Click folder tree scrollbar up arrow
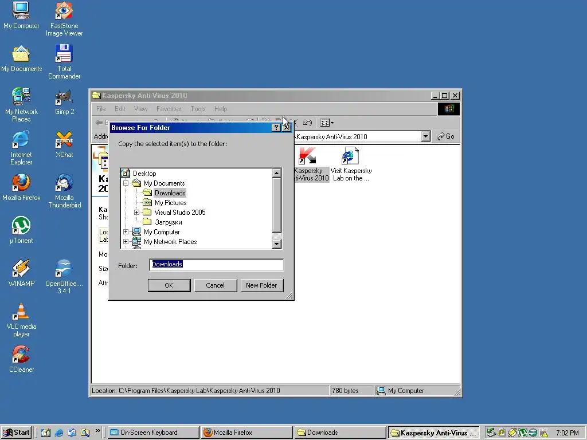Screen dimensions: 587x440 pyautogui.click(x=277, y=173)
